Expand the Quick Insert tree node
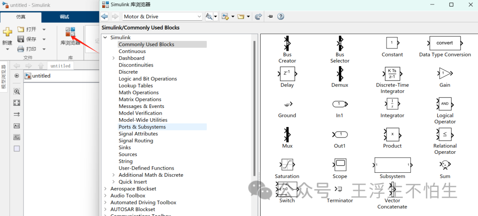This screenshot has height=216, width=478. 113,182
